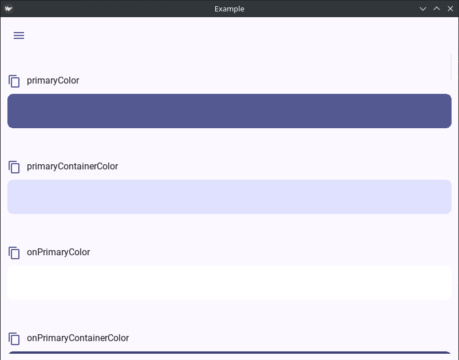Viewport: 459px width, 360px height.
Task: Pick the pale lavender primaryContainerColor swatch
Action: pyautogui.click(x=230, y=197)
